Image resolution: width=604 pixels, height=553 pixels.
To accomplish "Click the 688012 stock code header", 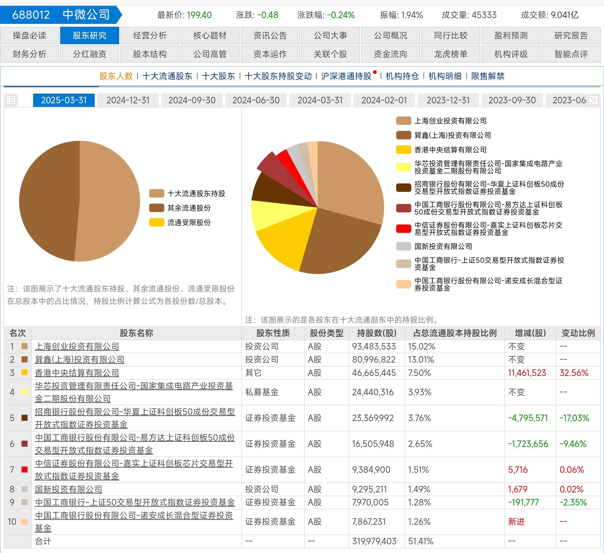I will 31,15.
